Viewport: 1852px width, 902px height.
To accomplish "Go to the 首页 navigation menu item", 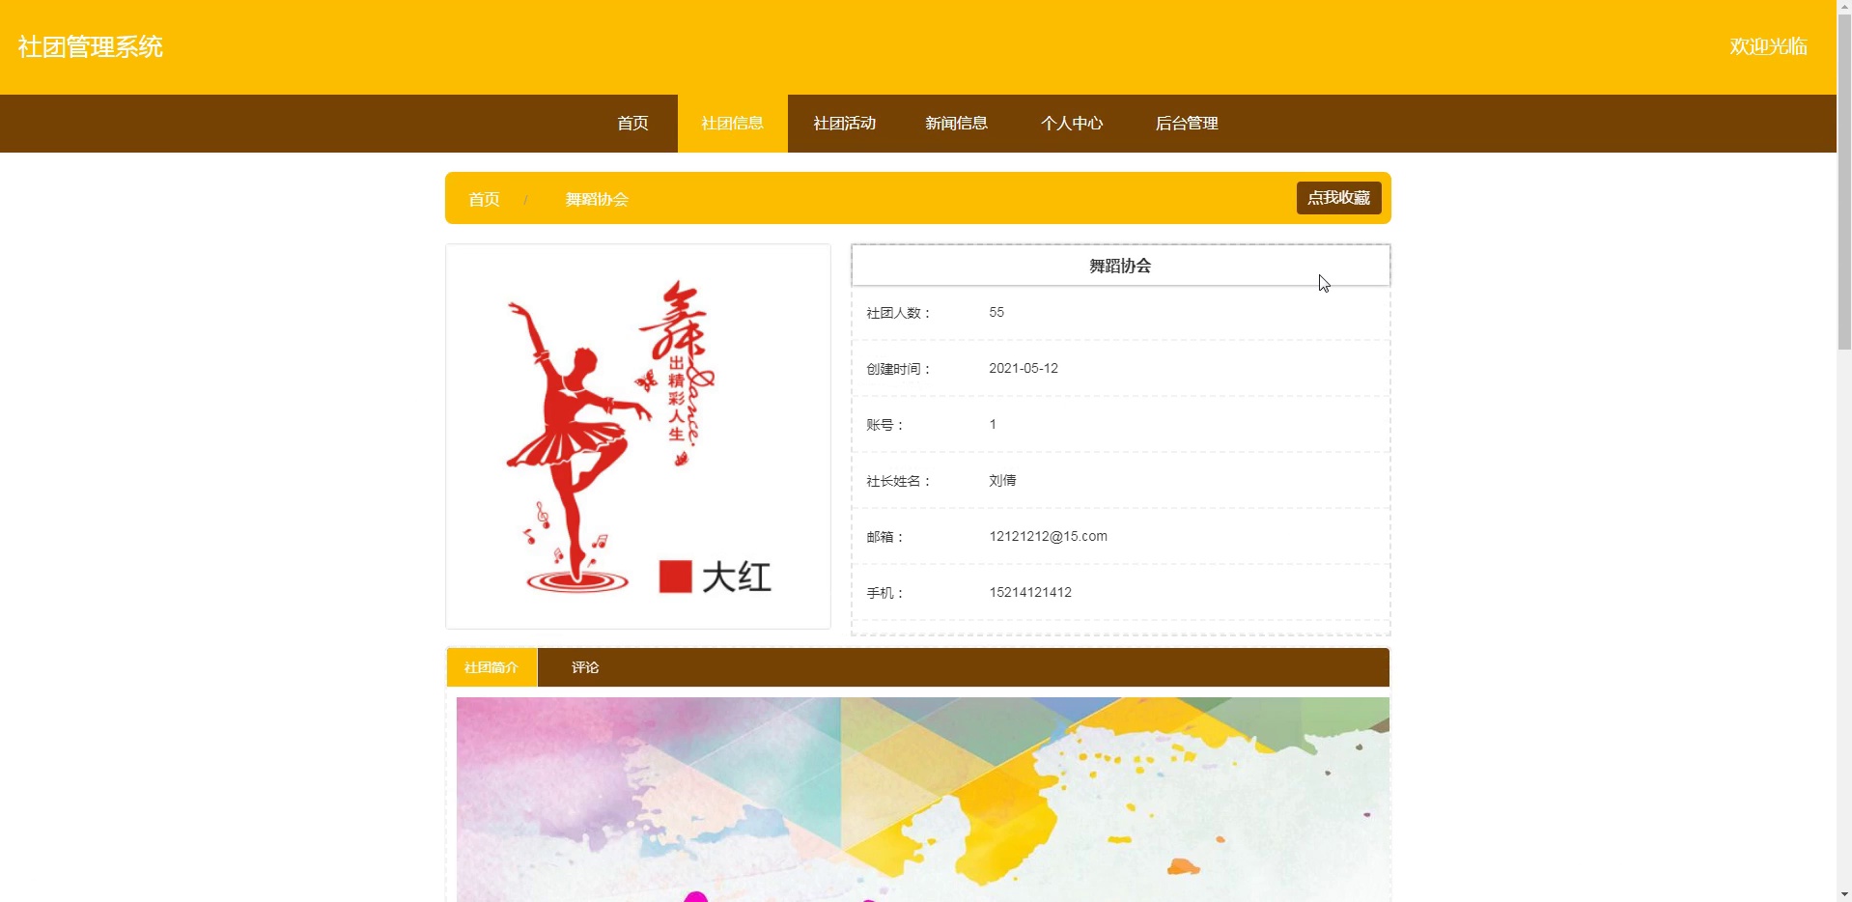I will [632, 124].
